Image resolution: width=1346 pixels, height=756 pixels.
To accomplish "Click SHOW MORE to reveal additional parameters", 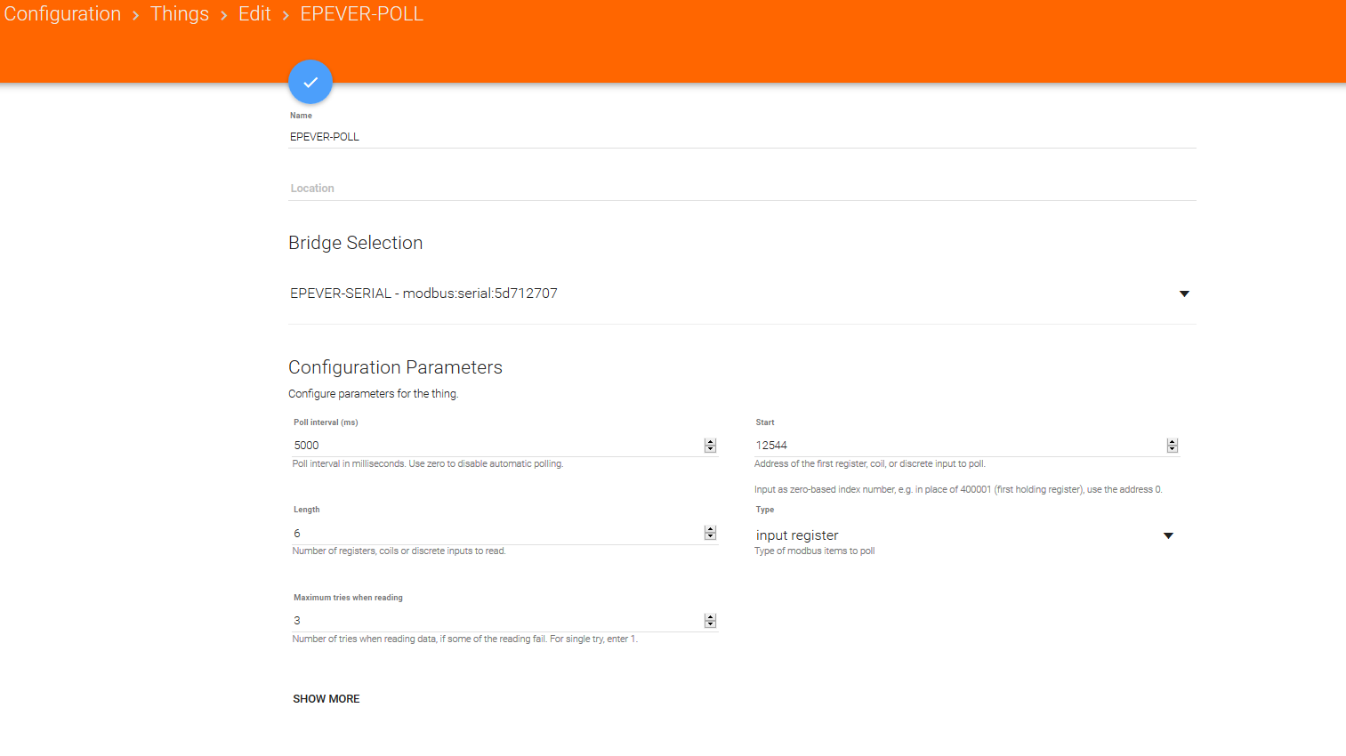I will [x=326, y=699].
